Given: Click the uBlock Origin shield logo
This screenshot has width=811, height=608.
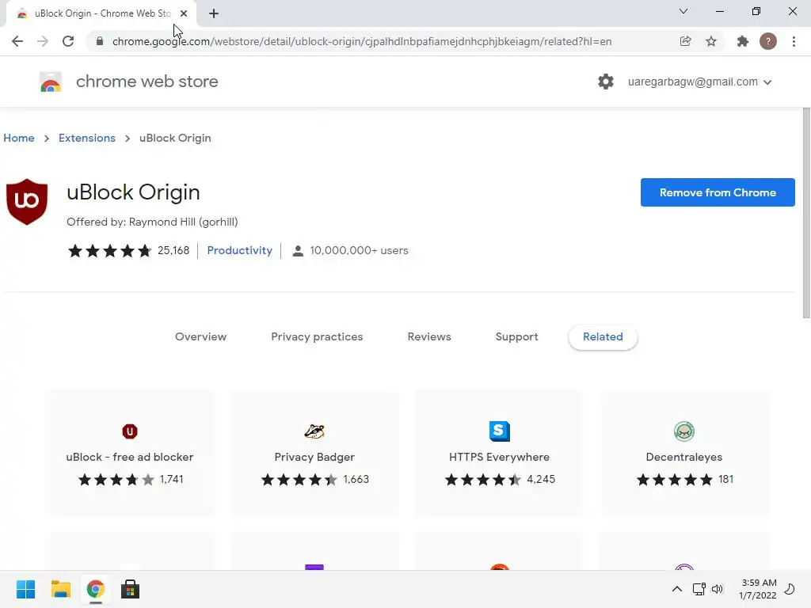Looking at the screenshot, I should click(x=27, y=202).
